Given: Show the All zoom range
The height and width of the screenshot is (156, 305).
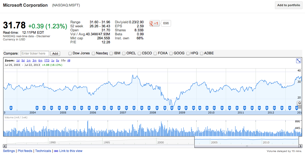Looking at the screenshot, I should 69,60.
